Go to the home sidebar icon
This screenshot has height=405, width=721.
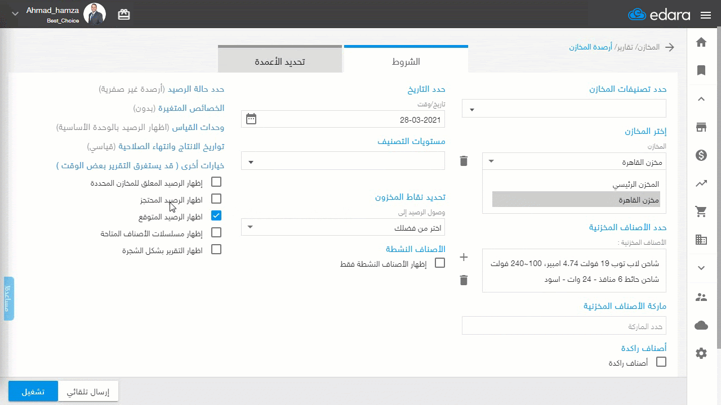[x=701, y=42]
